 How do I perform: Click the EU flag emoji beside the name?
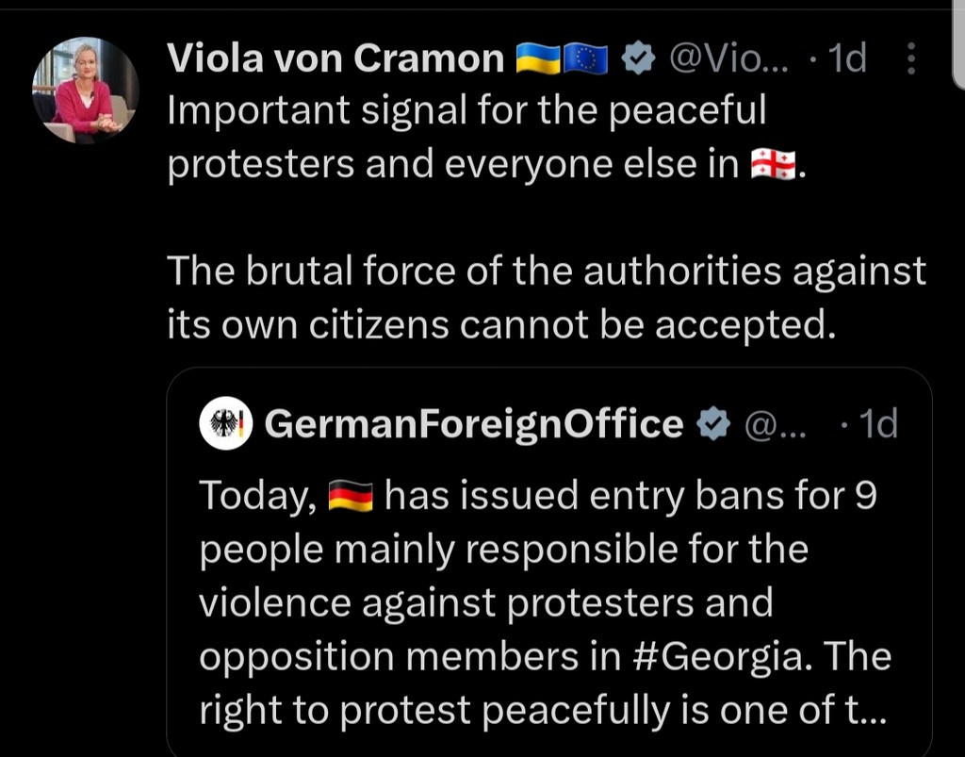click(586, 59)
